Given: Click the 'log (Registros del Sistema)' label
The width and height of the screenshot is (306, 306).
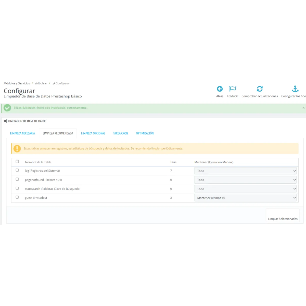Looking at the screenshot, I should [42, 171].
